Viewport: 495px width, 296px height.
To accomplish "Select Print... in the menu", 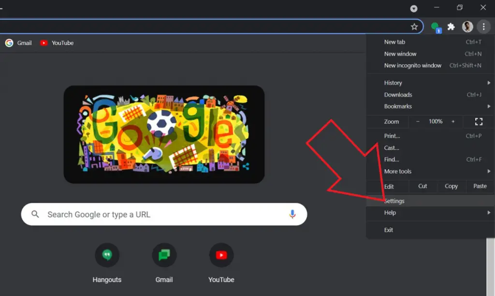I will pos(430,136).
